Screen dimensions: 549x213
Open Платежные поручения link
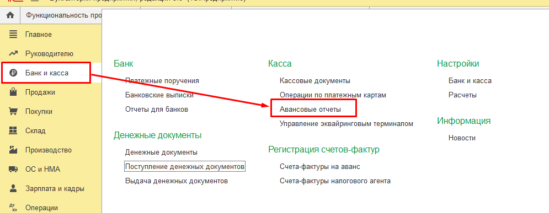[162, 81]
